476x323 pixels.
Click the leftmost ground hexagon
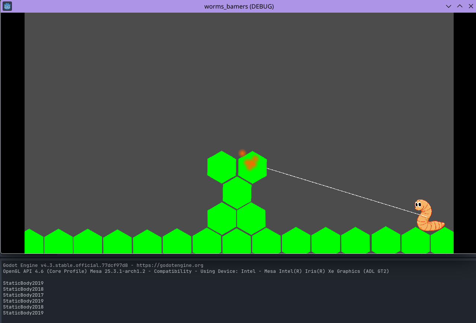pos(34,242)
